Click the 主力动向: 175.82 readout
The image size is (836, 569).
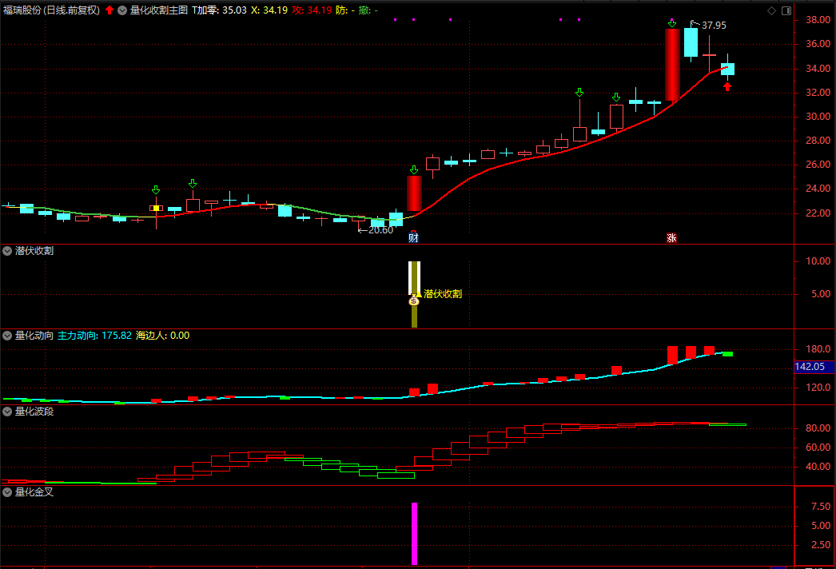coord(94,336)
